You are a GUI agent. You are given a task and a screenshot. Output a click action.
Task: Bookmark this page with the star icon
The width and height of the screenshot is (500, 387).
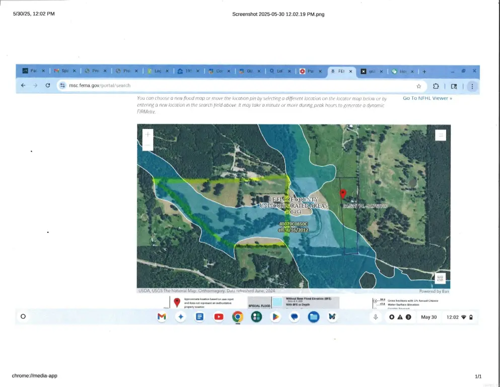pyautogui.click(x=418, y=86)
